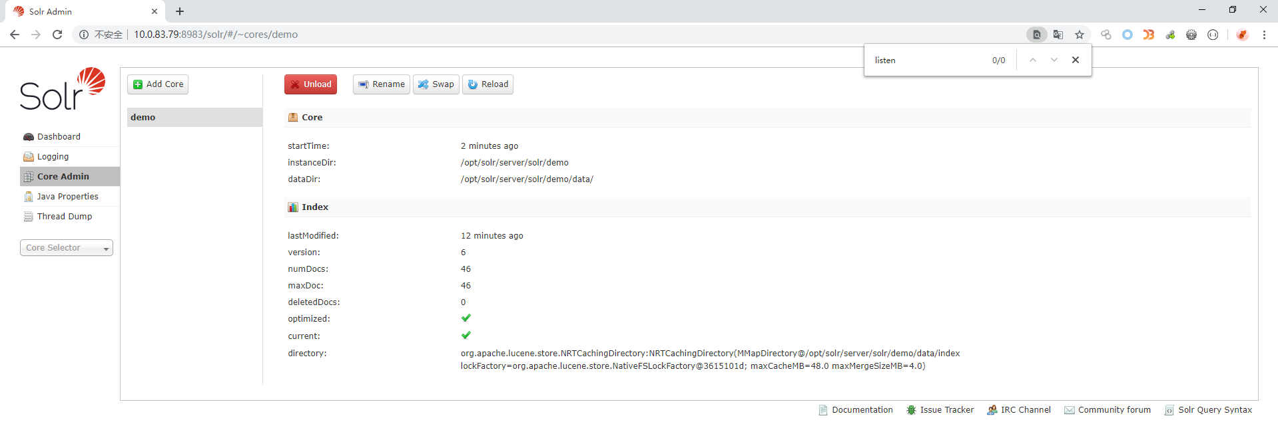Click the translate page icon

[1058, 35]
